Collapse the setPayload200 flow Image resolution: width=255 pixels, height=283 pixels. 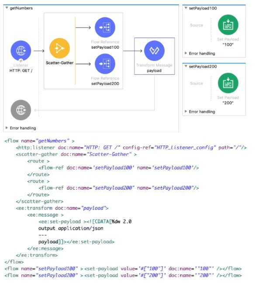pos(186,66)
